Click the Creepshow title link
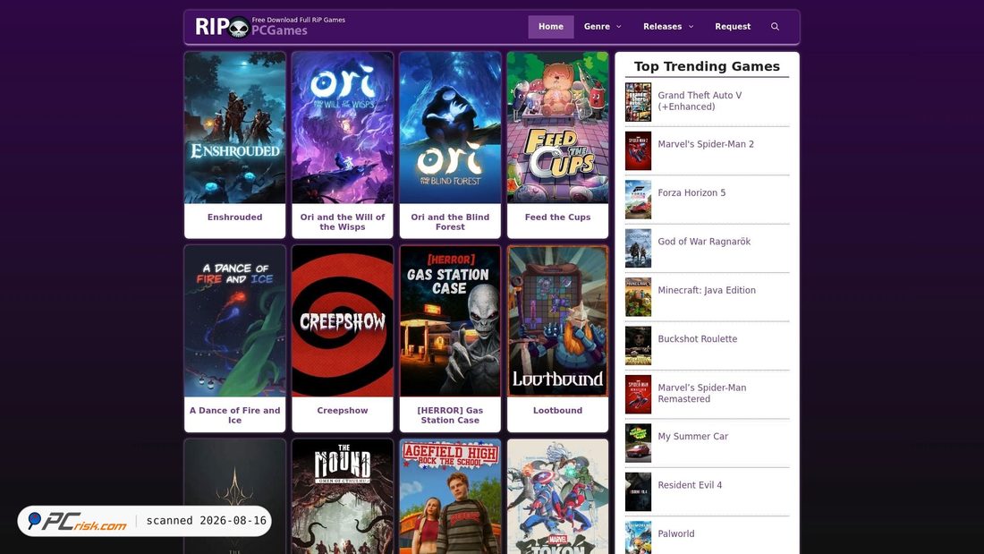984x554 pixels. (343, 411)
